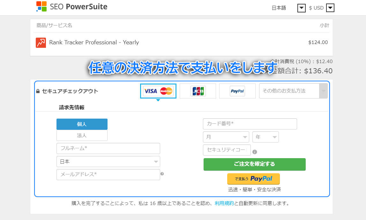The image size is (366, 220).
Task: Click the カード番号 input field
Action: (250, 124)
